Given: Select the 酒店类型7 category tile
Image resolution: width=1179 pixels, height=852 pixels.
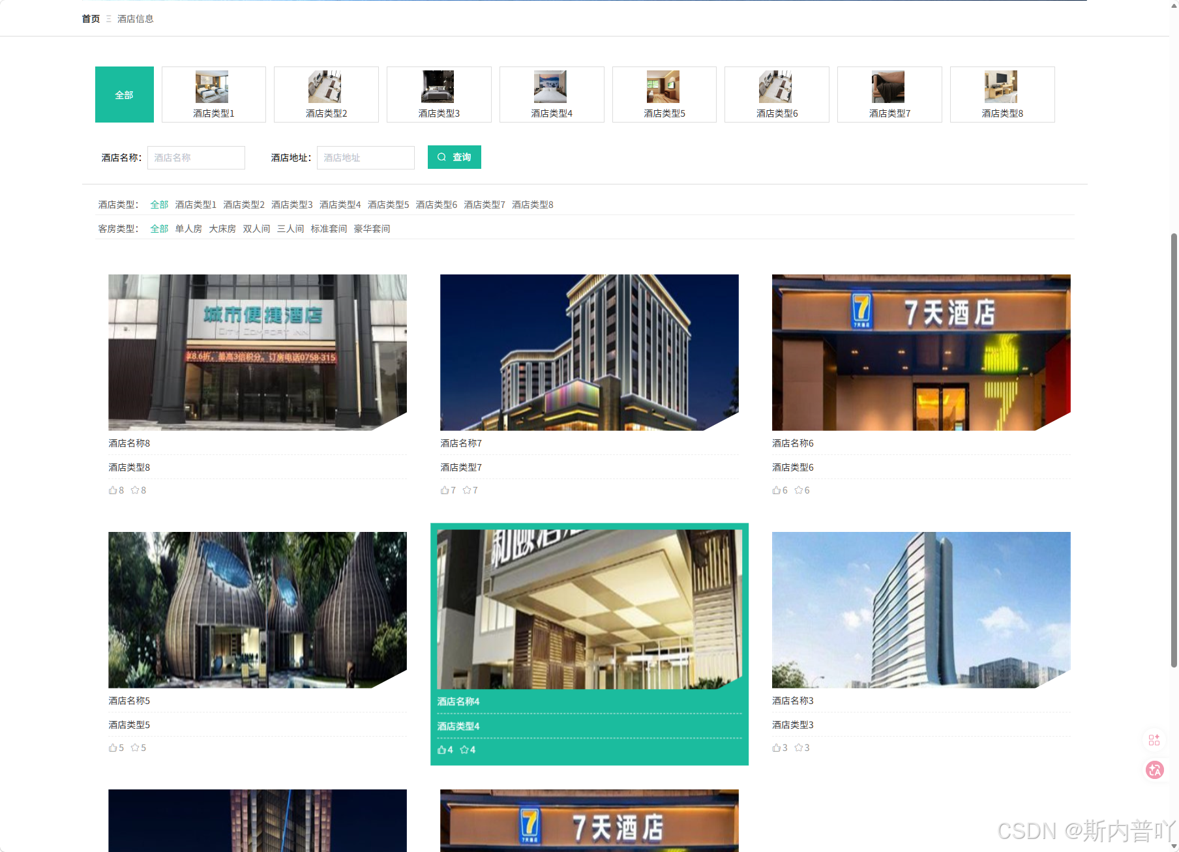Looking at the screenshot, I should click(889, 95).
